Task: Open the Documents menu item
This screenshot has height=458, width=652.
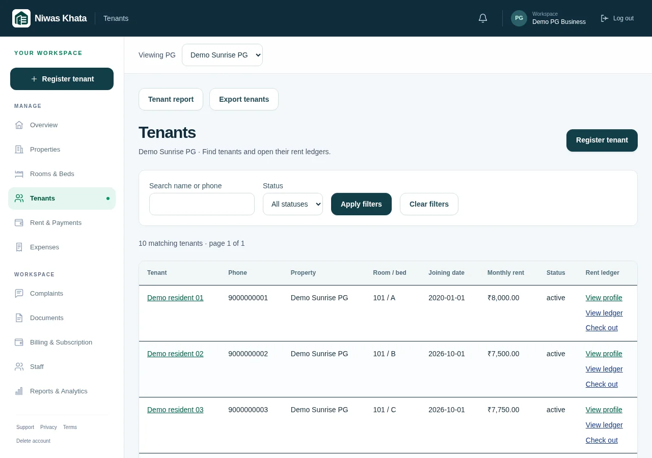Action: 62,318
